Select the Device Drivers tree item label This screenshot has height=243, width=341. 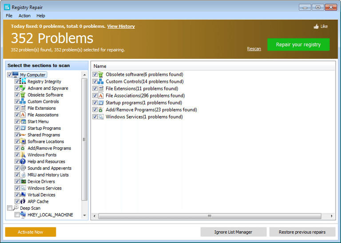(x=41, y=181)
